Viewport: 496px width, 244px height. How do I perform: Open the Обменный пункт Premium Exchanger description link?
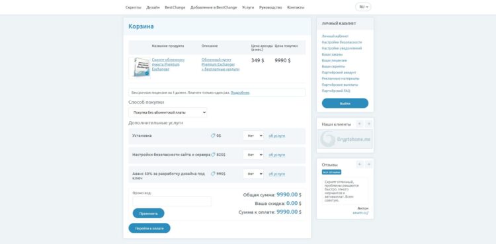click(x=220, y=64)
